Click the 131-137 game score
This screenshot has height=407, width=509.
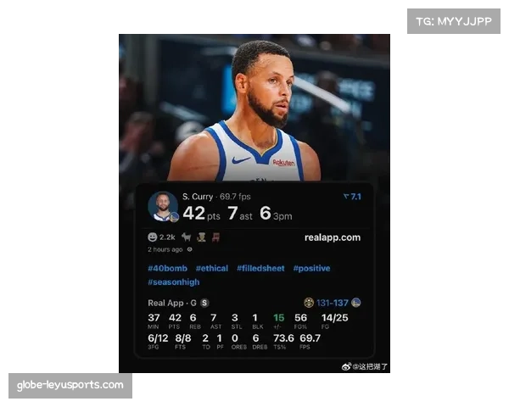332,303
